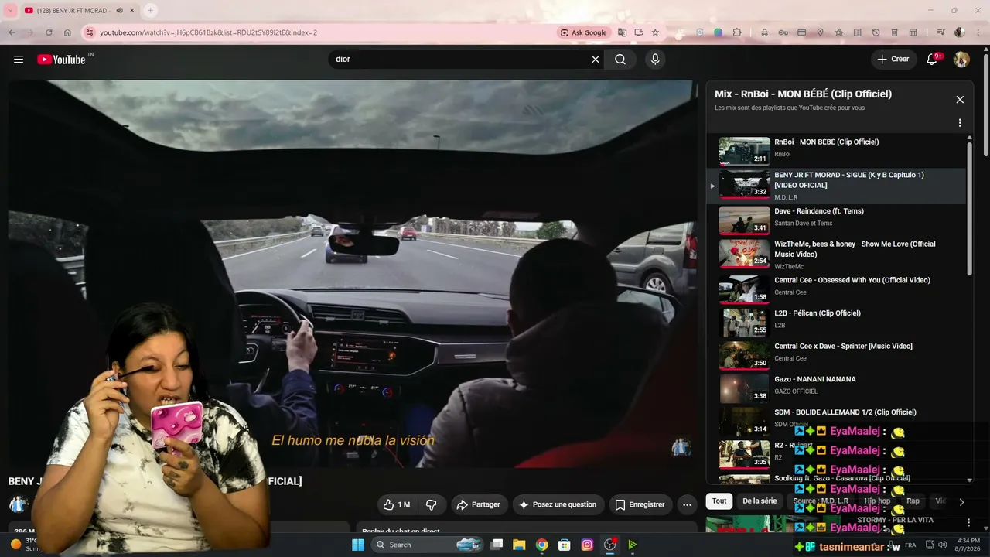990x557 pixels.
Task: Open the browser history clock icon
Action: tap(876, 32)
